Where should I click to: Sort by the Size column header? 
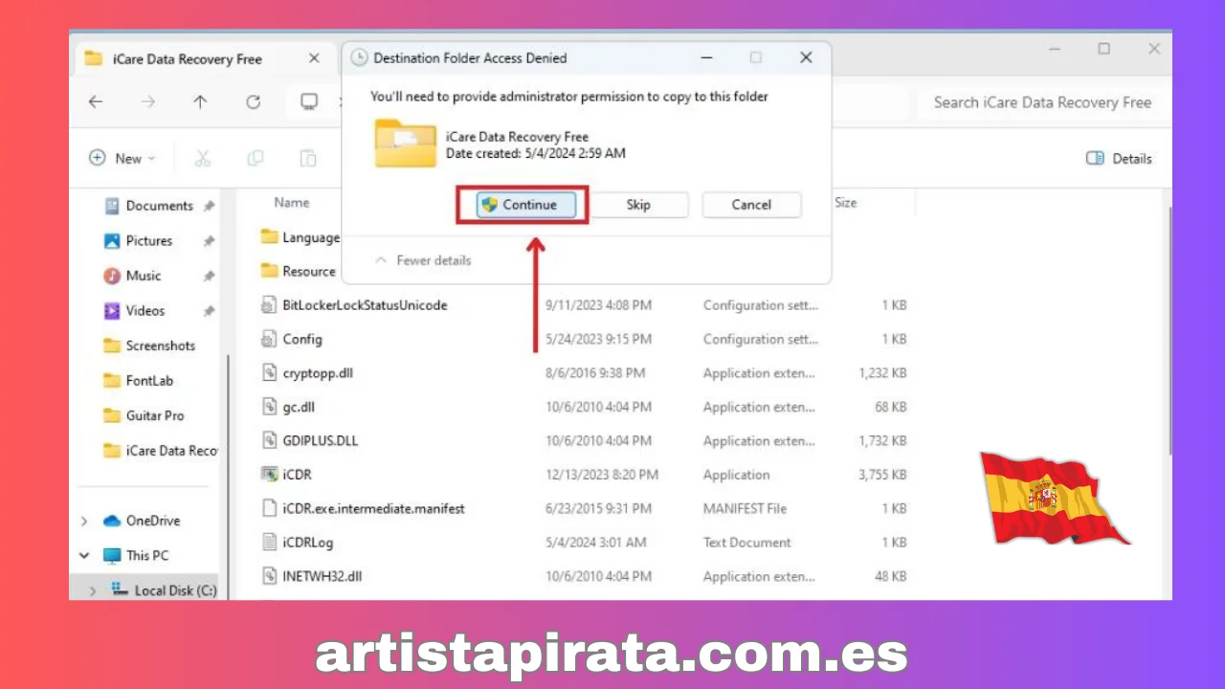tap(845, 203)
